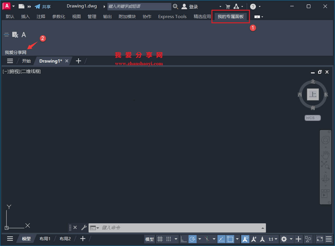Activate the Pan tool in the navigation bar

pyautogui.click(x=325, y=155)
